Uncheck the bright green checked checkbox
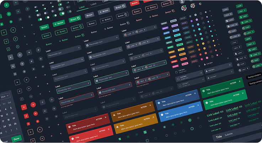Viewport: 262px width, 143px height. (120, 139)
